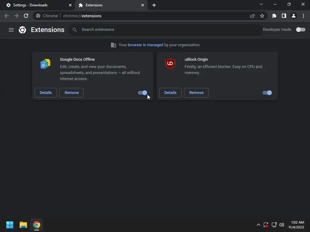
Task: Open a new tab with the plus button
Action: tap(154, 5)
